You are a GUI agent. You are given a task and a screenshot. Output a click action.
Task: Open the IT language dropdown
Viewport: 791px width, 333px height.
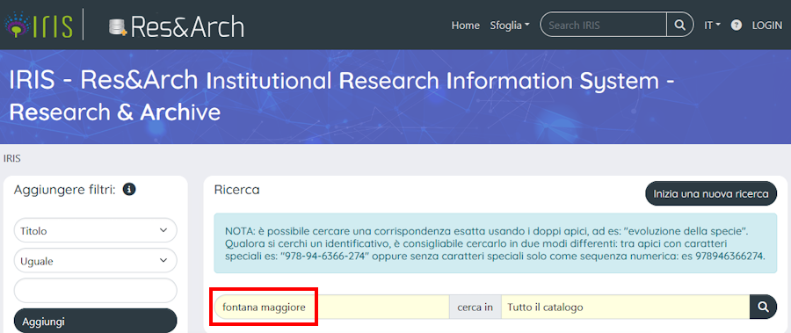tap(712, 25)
